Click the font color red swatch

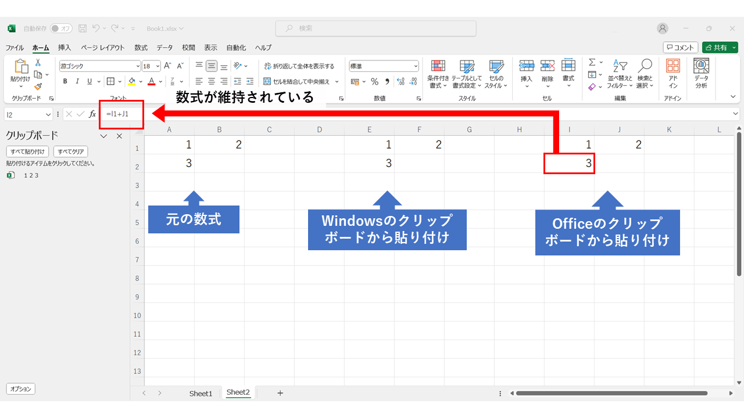[152, 81]
